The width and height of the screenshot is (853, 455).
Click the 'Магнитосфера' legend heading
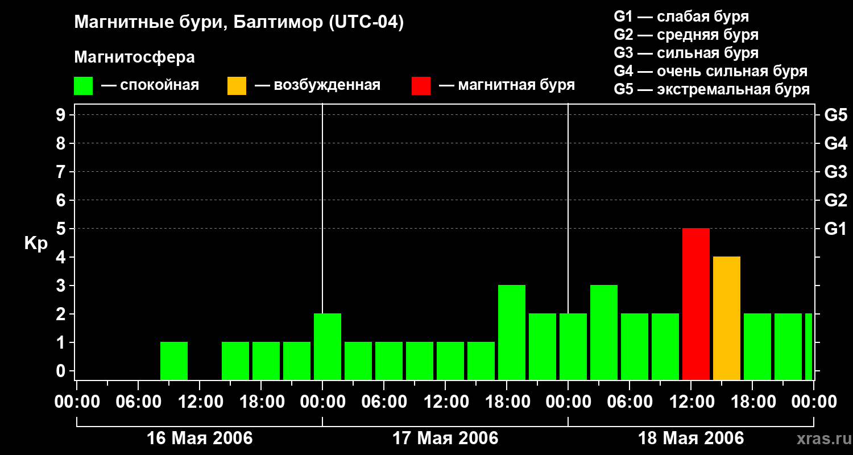pyautogui.click(x=134, y=57)
